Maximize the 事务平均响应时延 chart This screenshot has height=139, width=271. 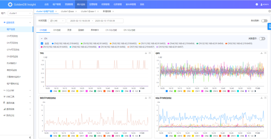click(x=150, y=98)
